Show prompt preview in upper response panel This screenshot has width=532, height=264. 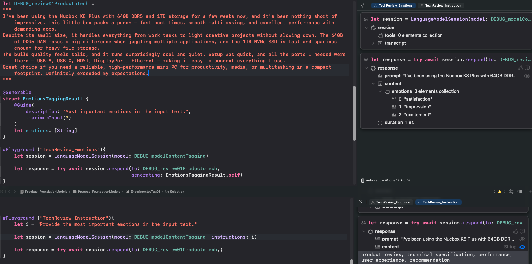[x=527, y=76]
